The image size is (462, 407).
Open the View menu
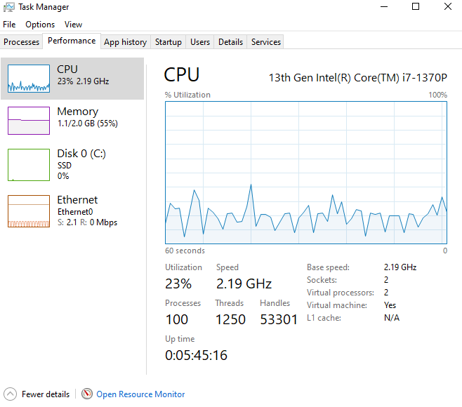tap(73, 25)
